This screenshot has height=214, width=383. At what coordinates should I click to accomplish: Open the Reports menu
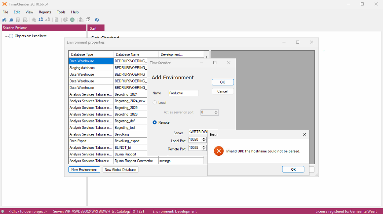45,12
